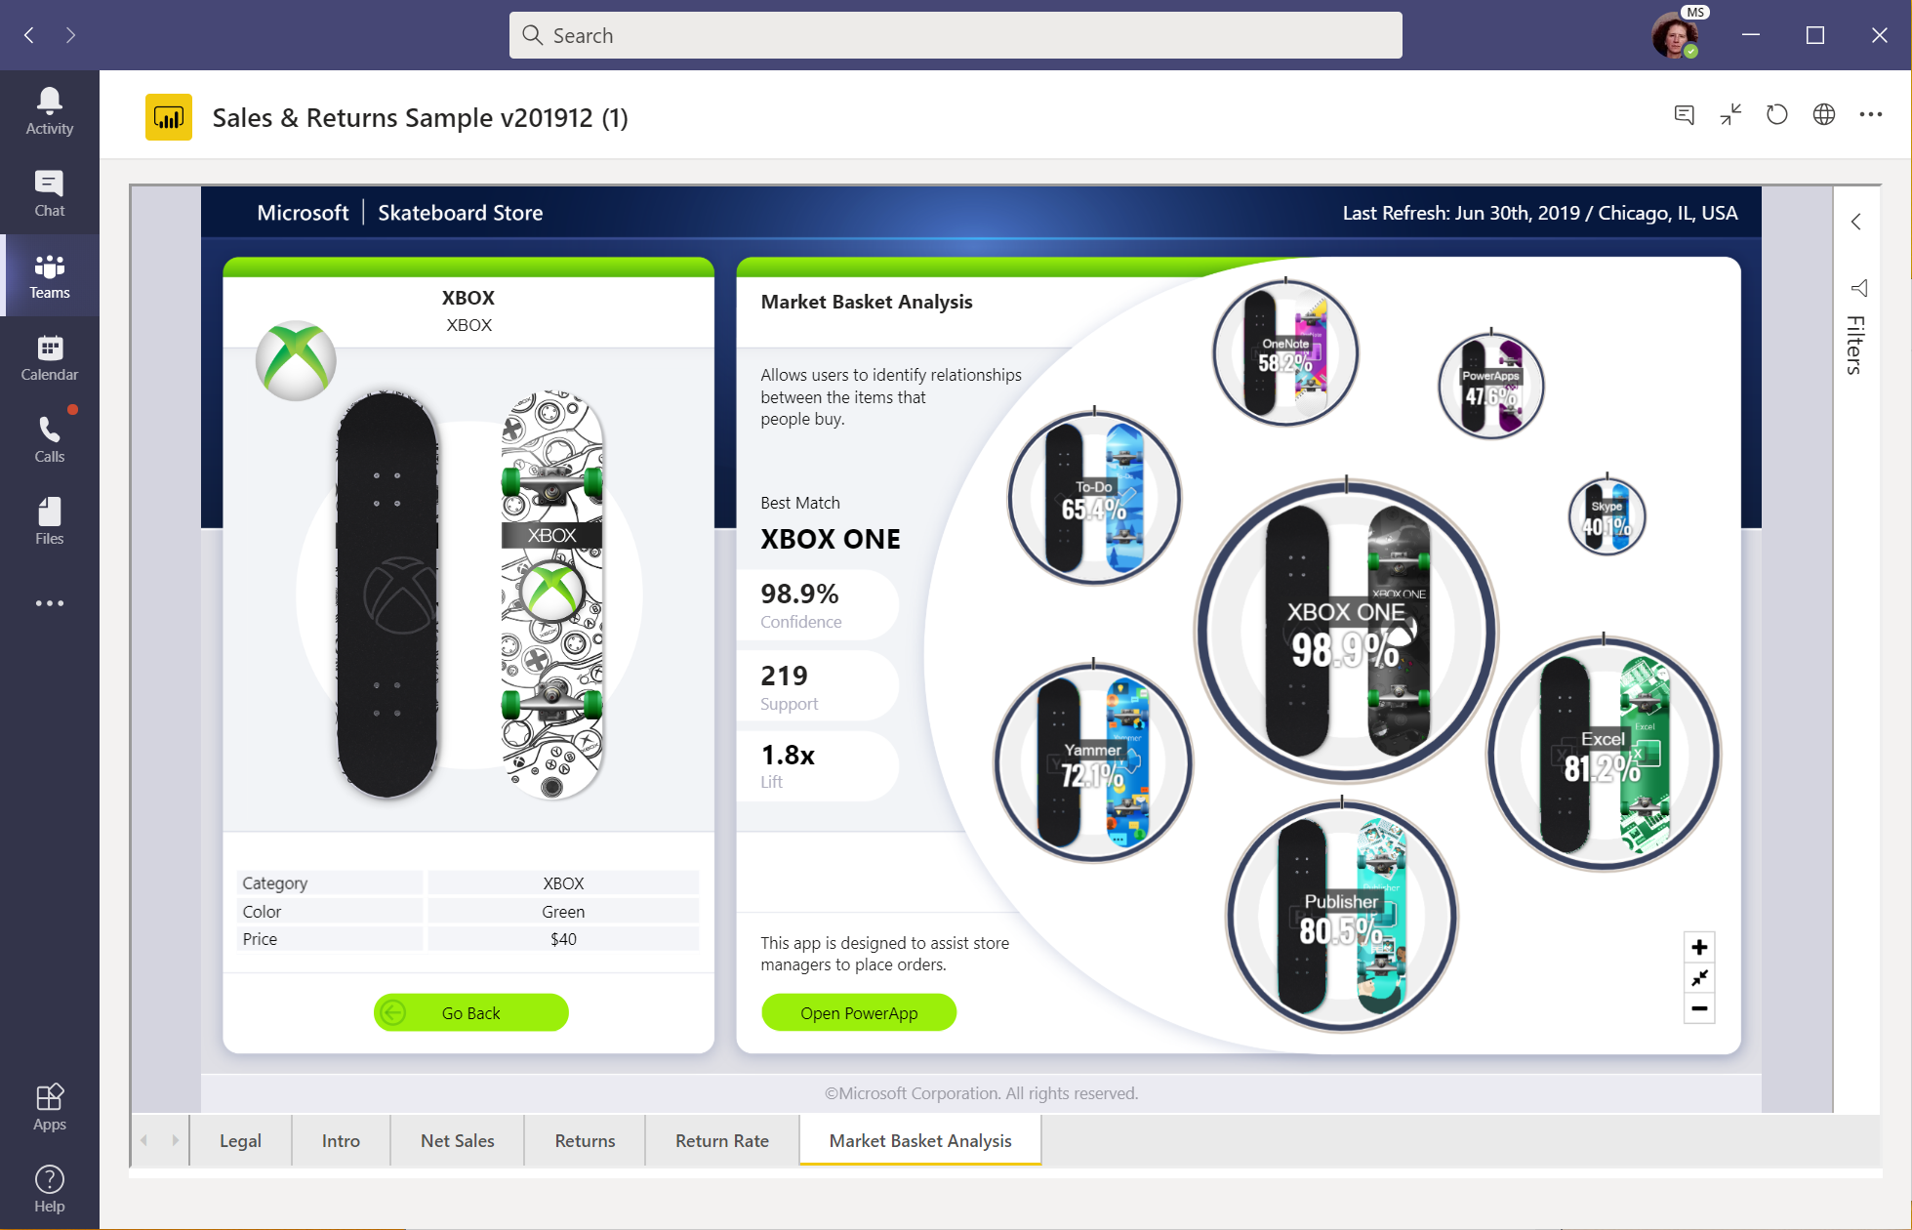Image resolution: width=1912 pixels, height=1230 pixels.
Task: Open the Calls section
Action: click(x=49, y=439)
